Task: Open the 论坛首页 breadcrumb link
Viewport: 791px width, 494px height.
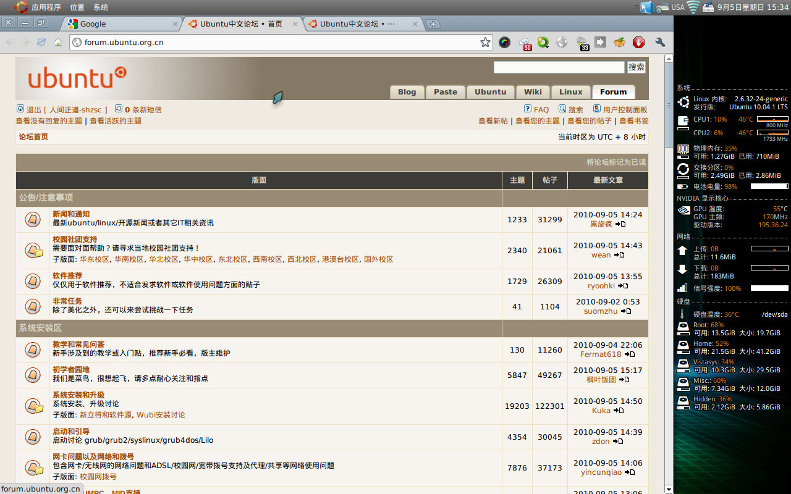Action: click(33, 137)
